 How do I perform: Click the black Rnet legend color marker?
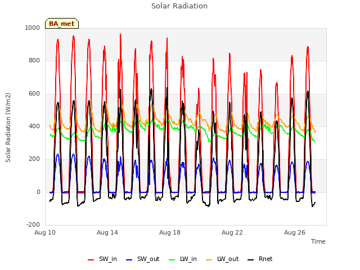[x=251, y=260]
